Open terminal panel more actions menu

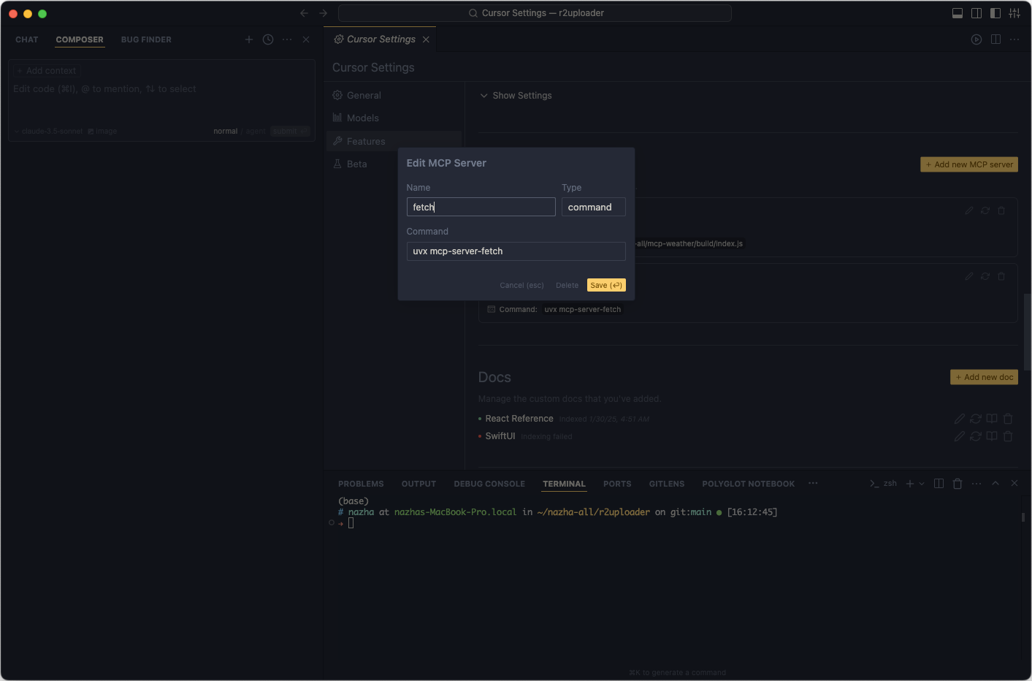tap(976, 484)
